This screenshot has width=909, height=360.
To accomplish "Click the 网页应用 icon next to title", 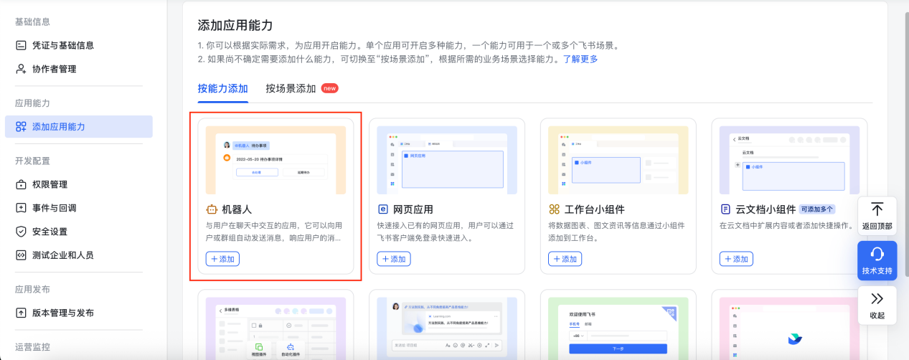I will tap(382, 210).
